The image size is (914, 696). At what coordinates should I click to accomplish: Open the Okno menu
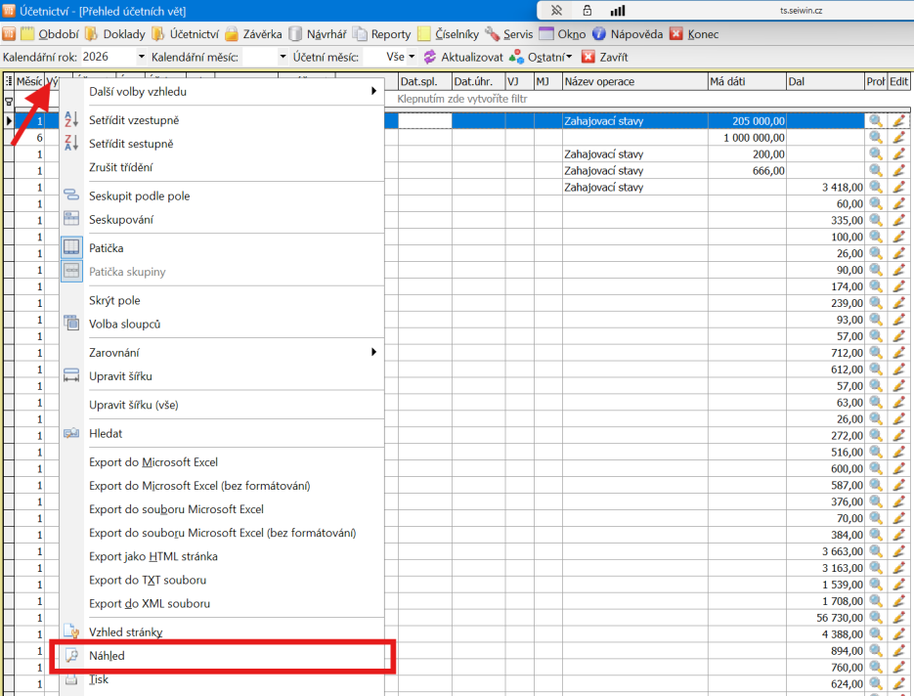562,34
